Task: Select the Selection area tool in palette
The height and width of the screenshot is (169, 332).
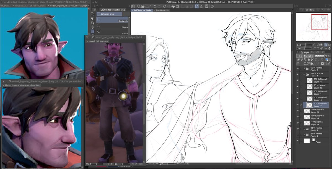Action: point(92,31)
